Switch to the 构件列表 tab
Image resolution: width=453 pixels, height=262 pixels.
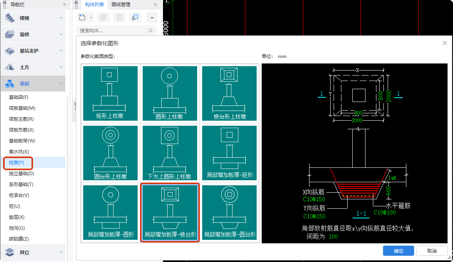pos(94,4)
